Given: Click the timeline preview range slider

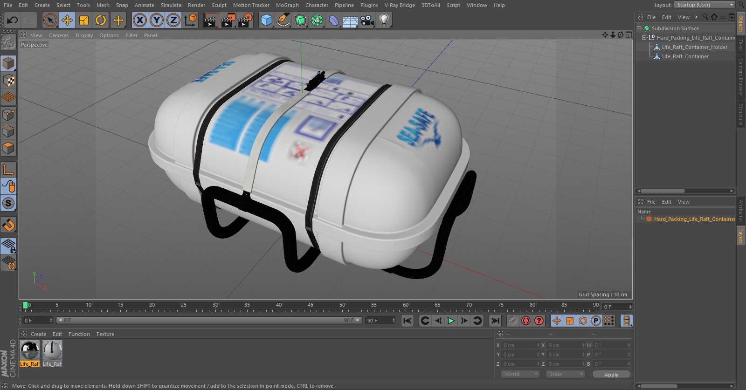Looking at the screenshot, I should [x=209, y=320].
